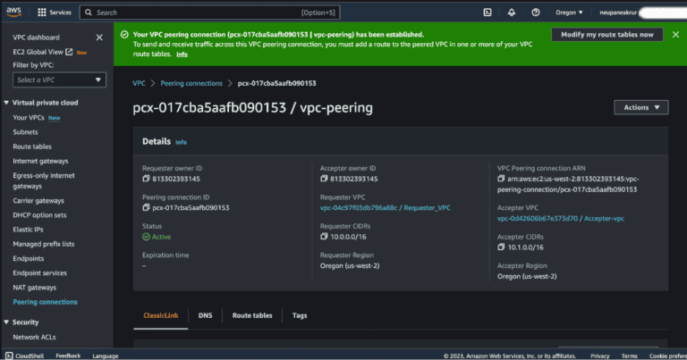Image resolution: width=687 pixels, height=360 pixels.
Task: Switch to the Route tables tab
Action: click(x=252, y=315)
